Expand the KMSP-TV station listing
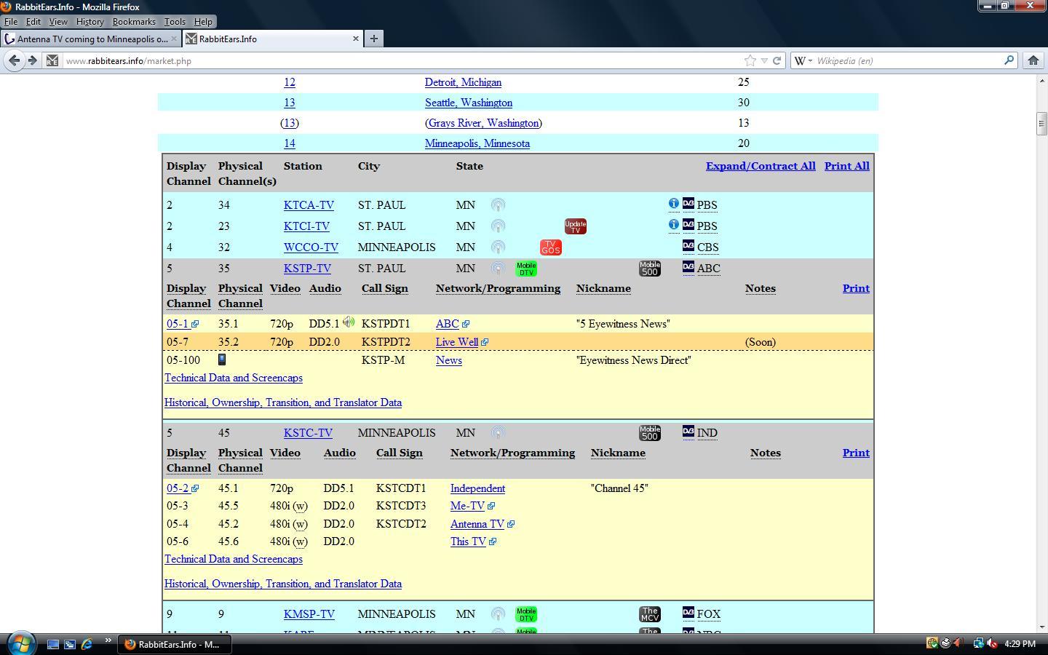 tap(309, 614)
